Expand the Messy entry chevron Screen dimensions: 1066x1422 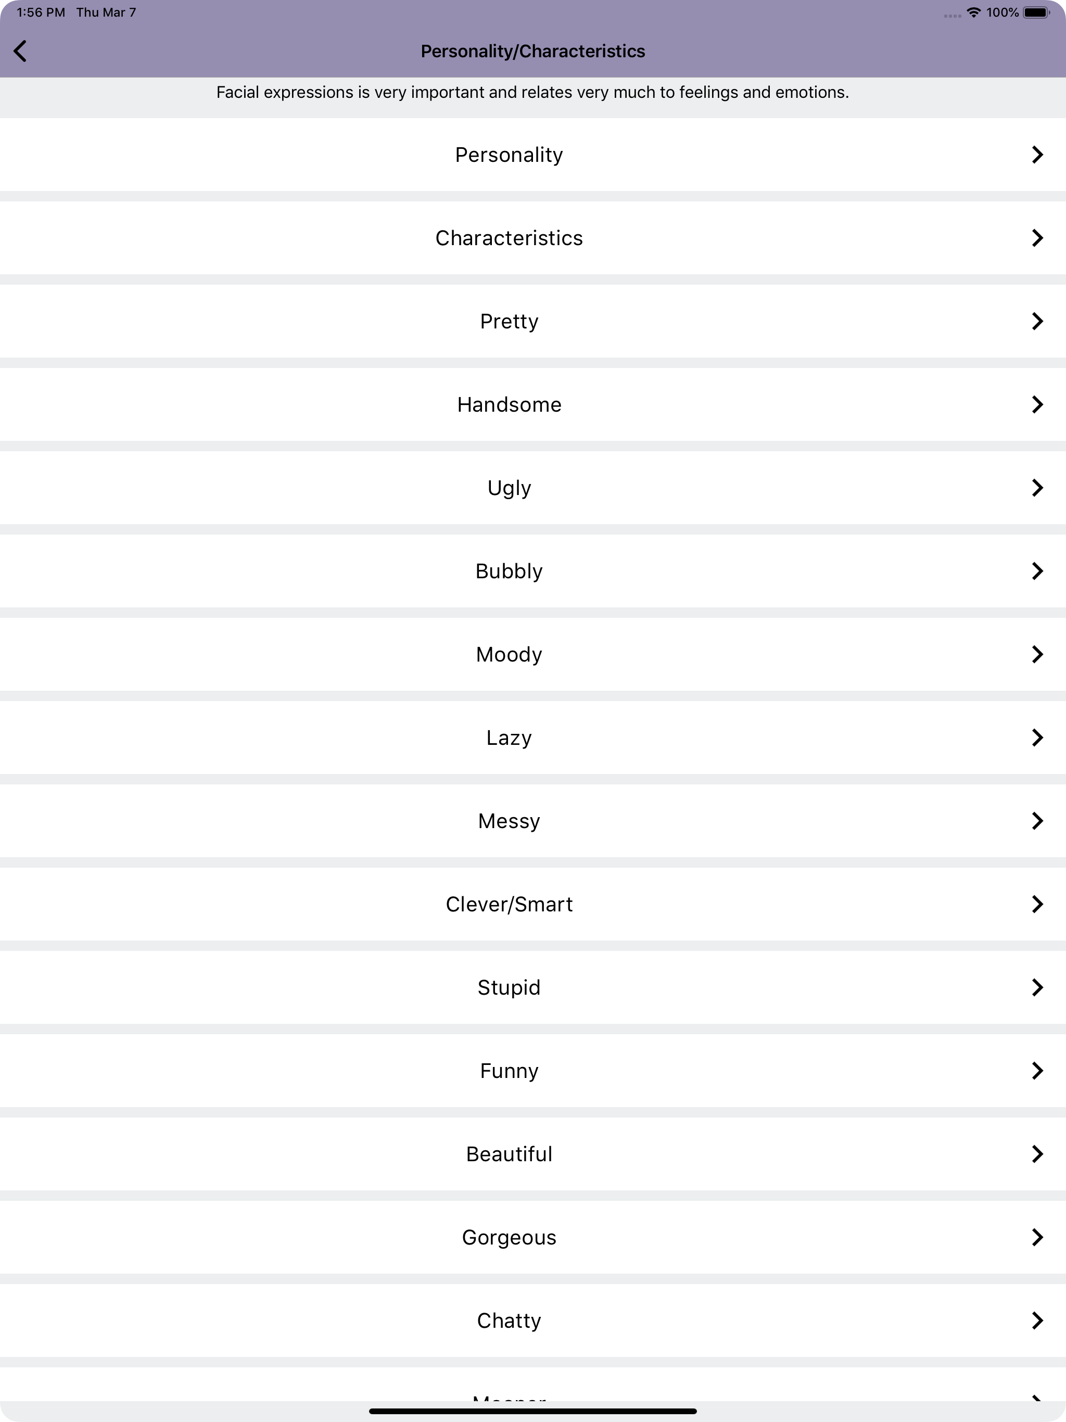[1036, 821]
